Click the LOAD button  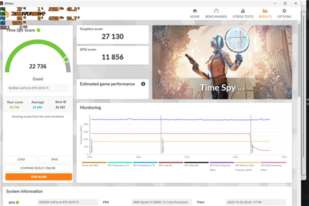[21, 159]
